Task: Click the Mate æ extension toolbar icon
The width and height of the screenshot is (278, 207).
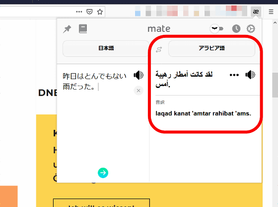Action: [x=256, y=12]
